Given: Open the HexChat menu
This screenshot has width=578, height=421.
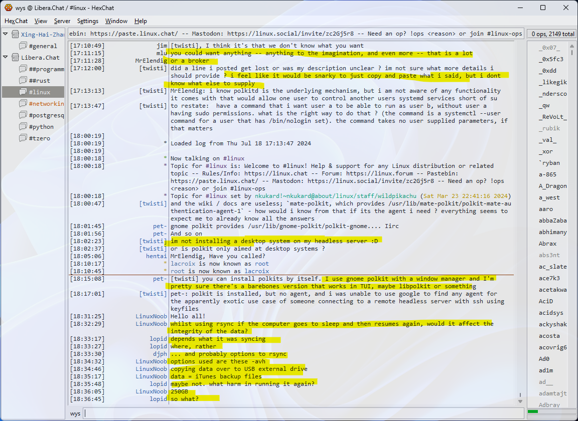Looking at the screenshot, I should click(x=16, y=21).
